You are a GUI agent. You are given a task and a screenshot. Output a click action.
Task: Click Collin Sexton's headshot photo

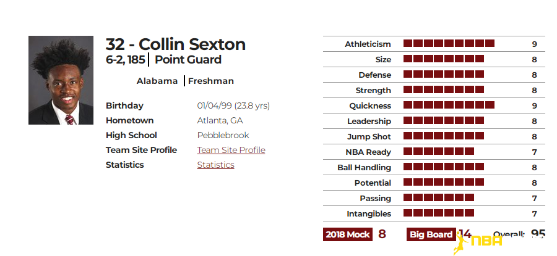pyautogui.click(x=61, y=80)
